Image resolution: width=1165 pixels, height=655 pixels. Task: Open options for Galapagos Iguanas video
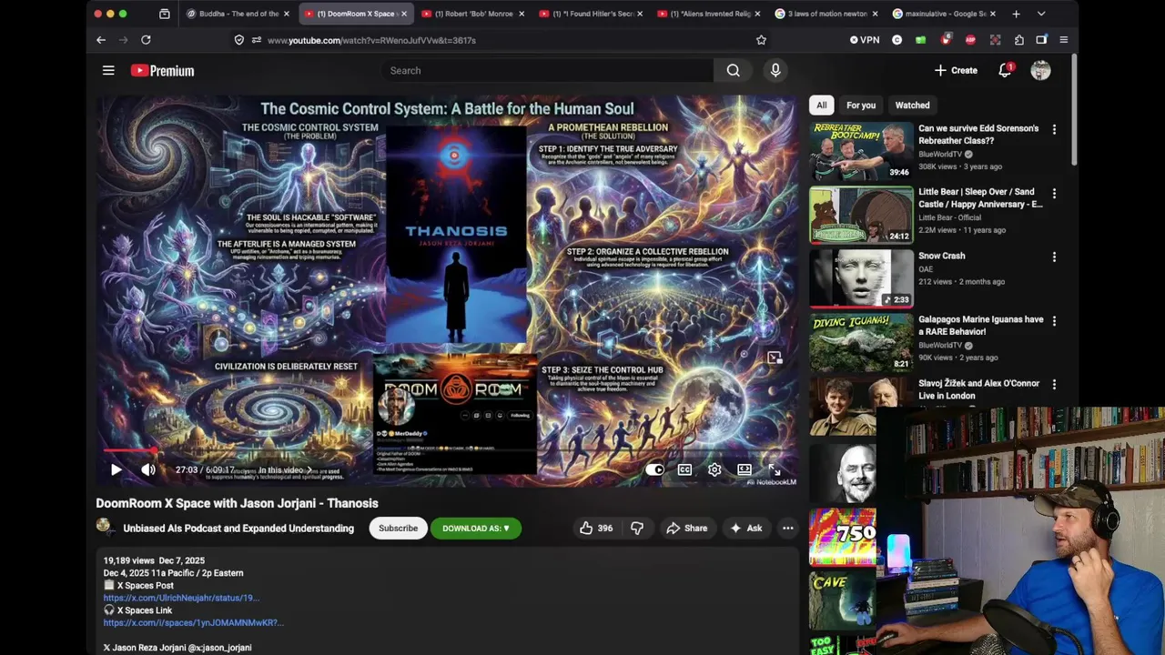coord(1054,321)
